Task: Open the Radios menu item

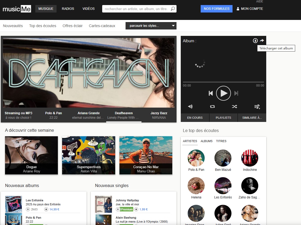Action: coord(68,9)
